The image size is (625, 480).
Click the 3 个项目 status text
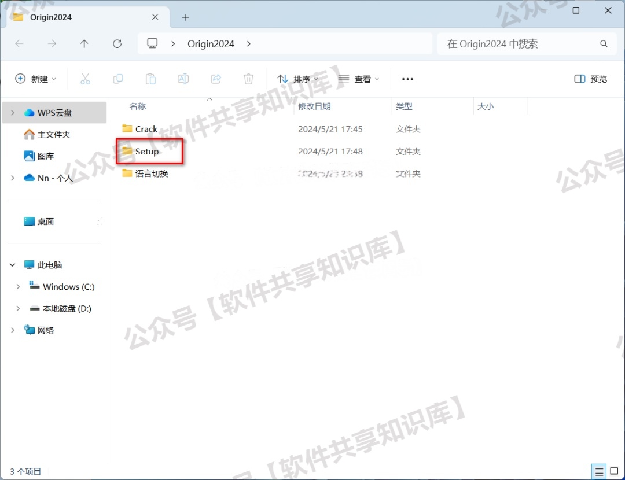click(x=25, y=472)
